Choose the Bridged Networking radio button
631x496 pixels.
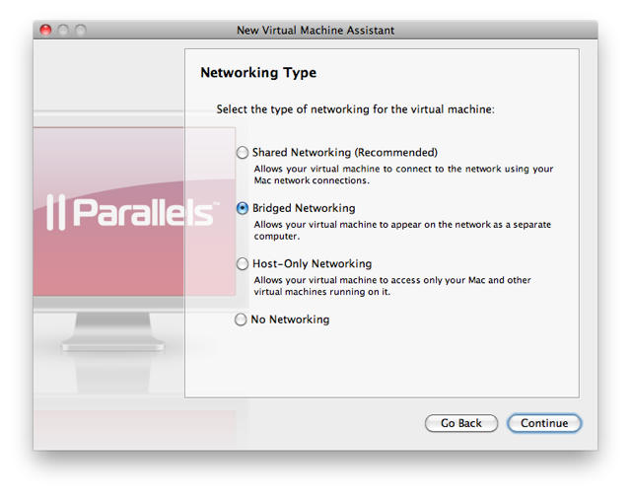click(243, 209)
